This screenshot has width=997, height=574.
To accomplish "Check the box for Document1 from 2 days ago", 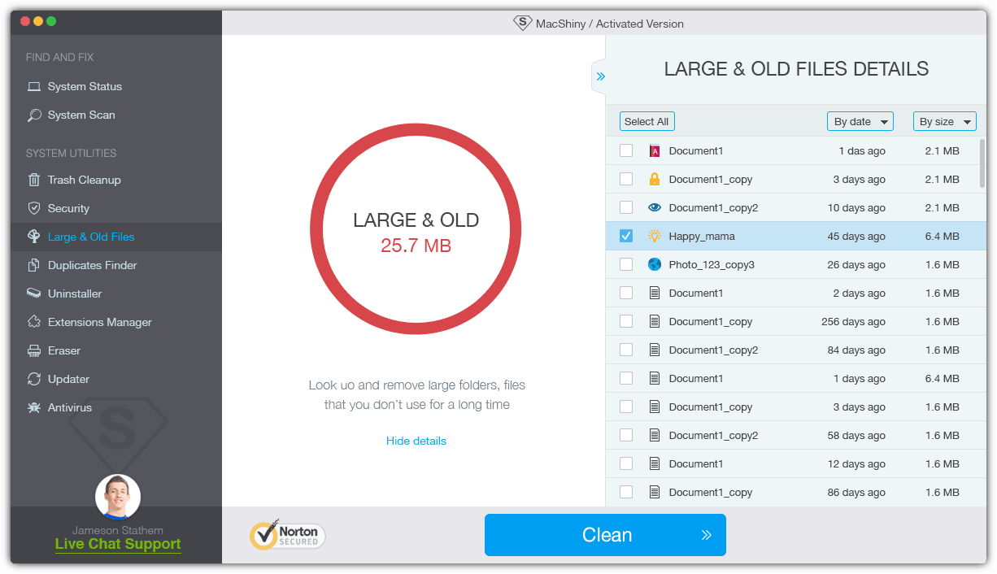I will pyautogui.click(x=626, y=293).
